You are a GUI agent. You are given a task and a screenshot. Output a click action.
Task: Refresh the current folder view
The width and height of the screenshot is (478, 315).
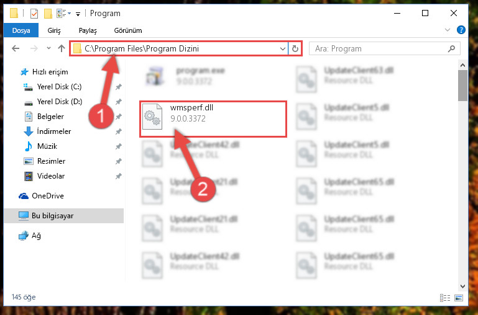coord(295,48)
